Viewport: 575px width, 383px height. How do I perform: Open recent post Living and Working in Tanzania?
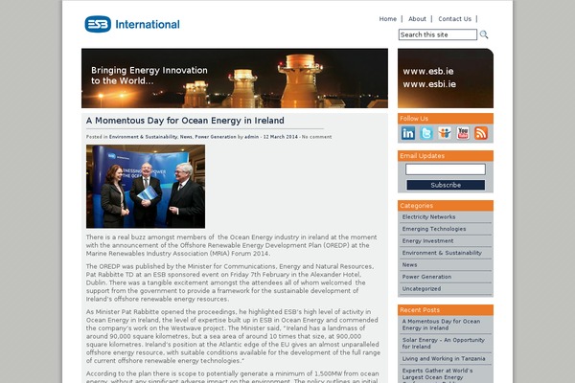pyautogui.click(x=444, y=358)
